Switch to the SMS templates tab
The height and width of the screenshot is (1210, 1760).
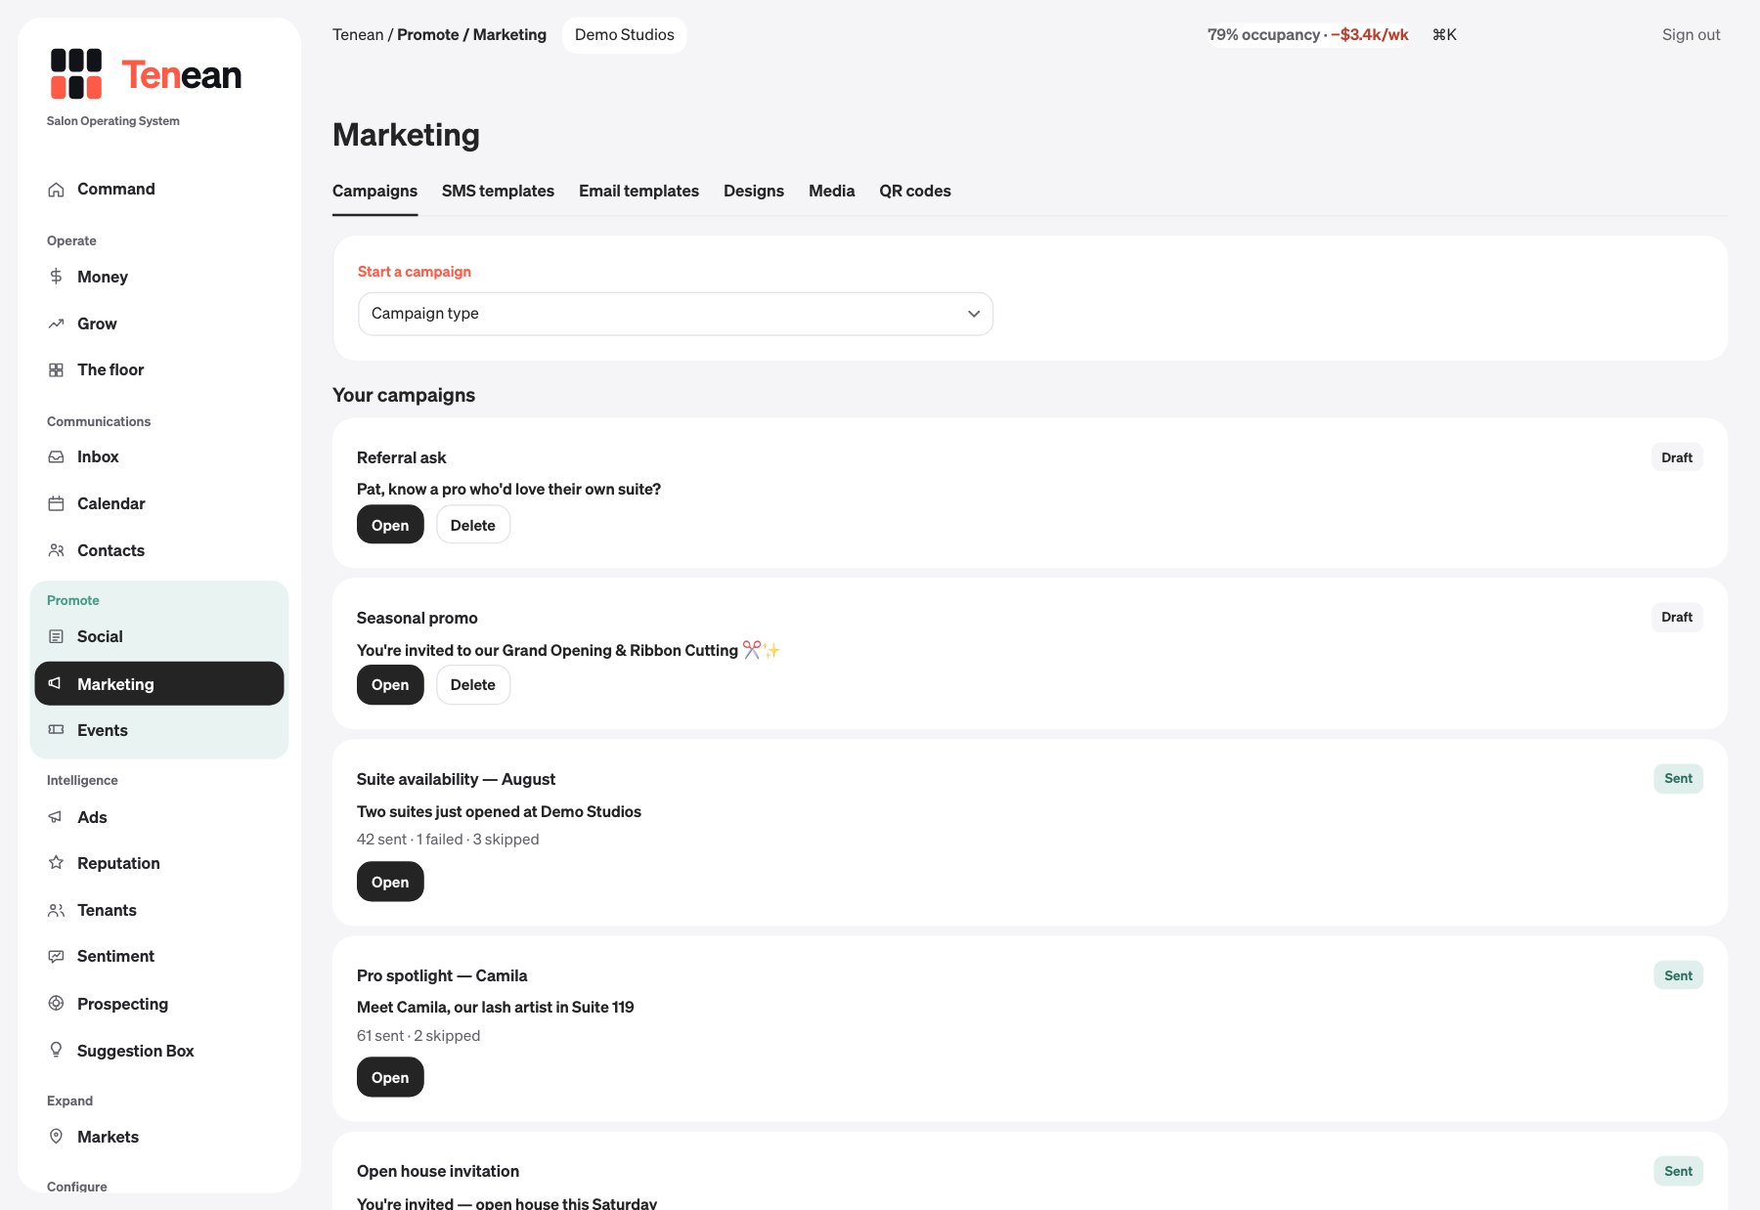(498, 191)
